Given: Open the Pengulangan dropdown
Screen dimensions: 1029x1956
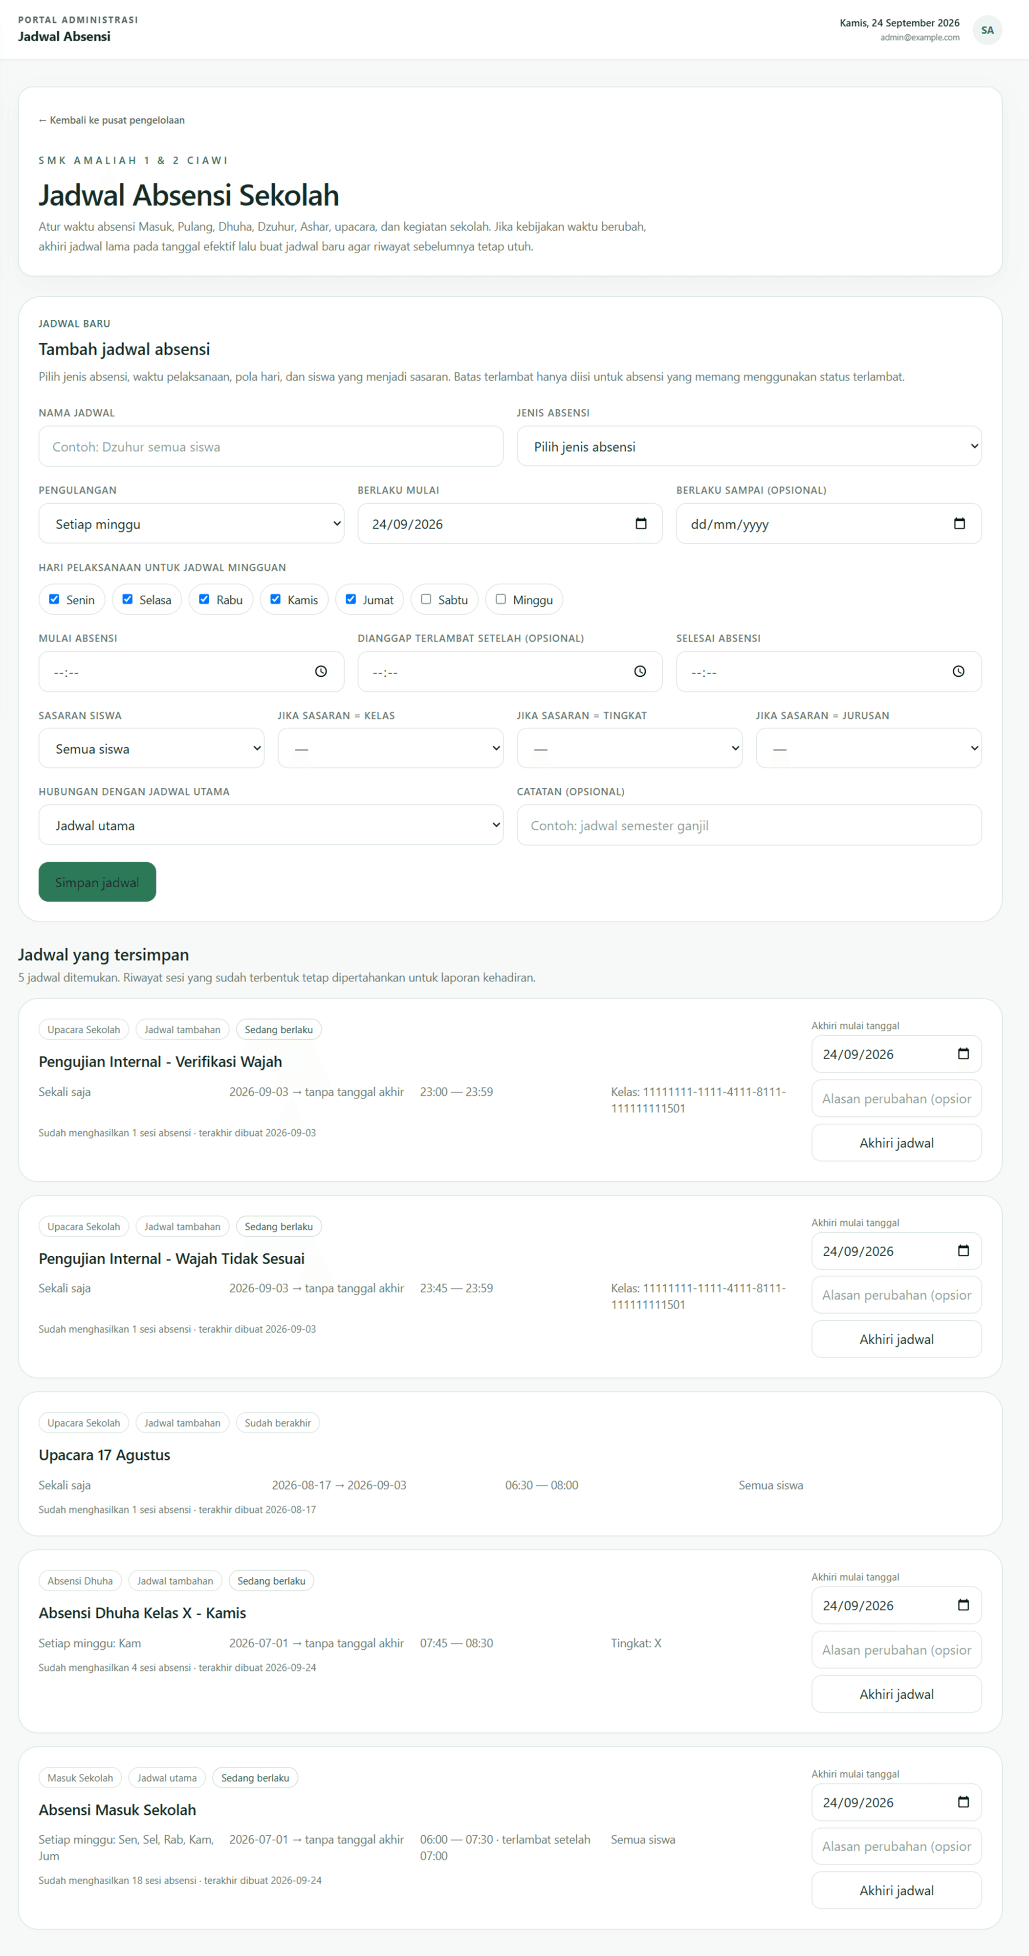Looking at the screenshot, I should click(x=191, y=524).
